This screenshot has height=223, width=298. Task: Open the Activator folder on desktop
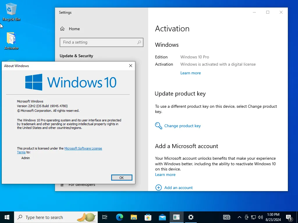[11, 41]
